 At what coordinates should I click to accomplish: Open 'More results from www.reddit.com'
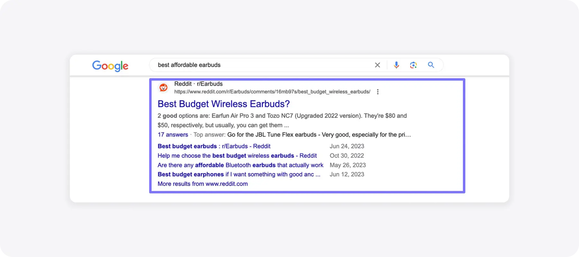click(x=203, y=184)
